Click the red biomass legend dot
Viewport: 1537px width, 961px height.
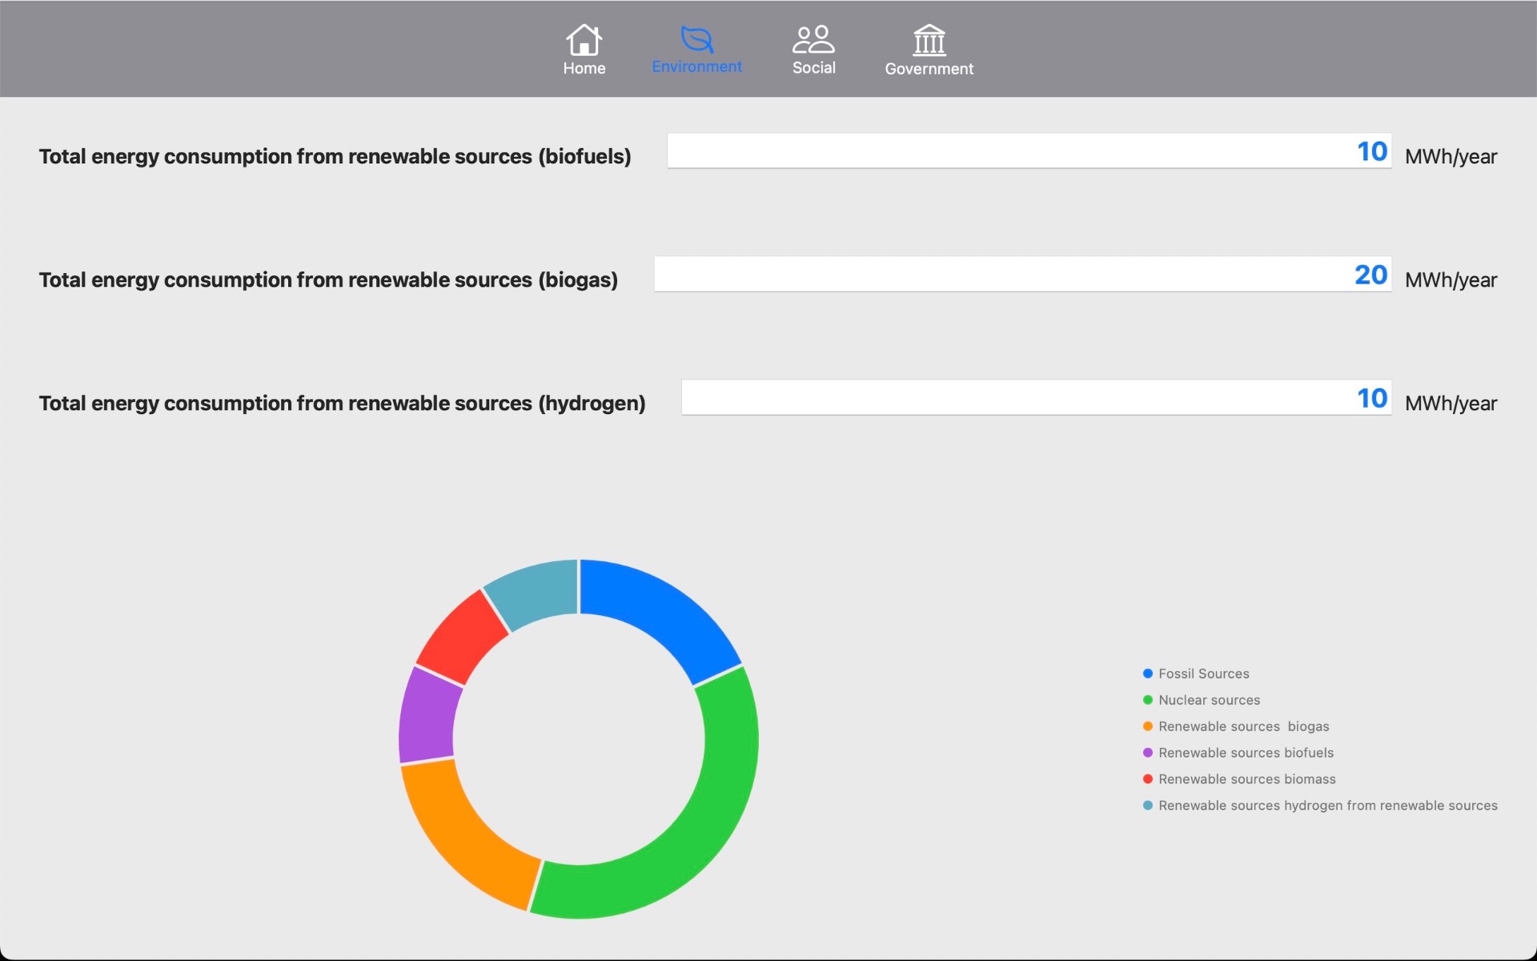1147,779
